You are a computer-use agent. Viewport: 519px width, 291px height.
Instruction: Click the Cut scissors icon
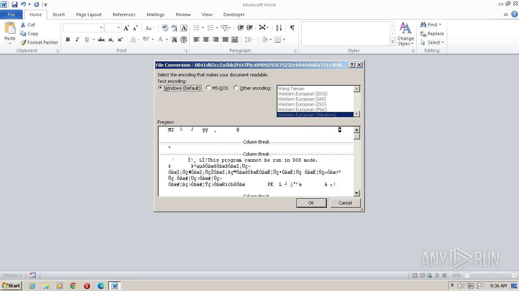[x=23, y=25]
